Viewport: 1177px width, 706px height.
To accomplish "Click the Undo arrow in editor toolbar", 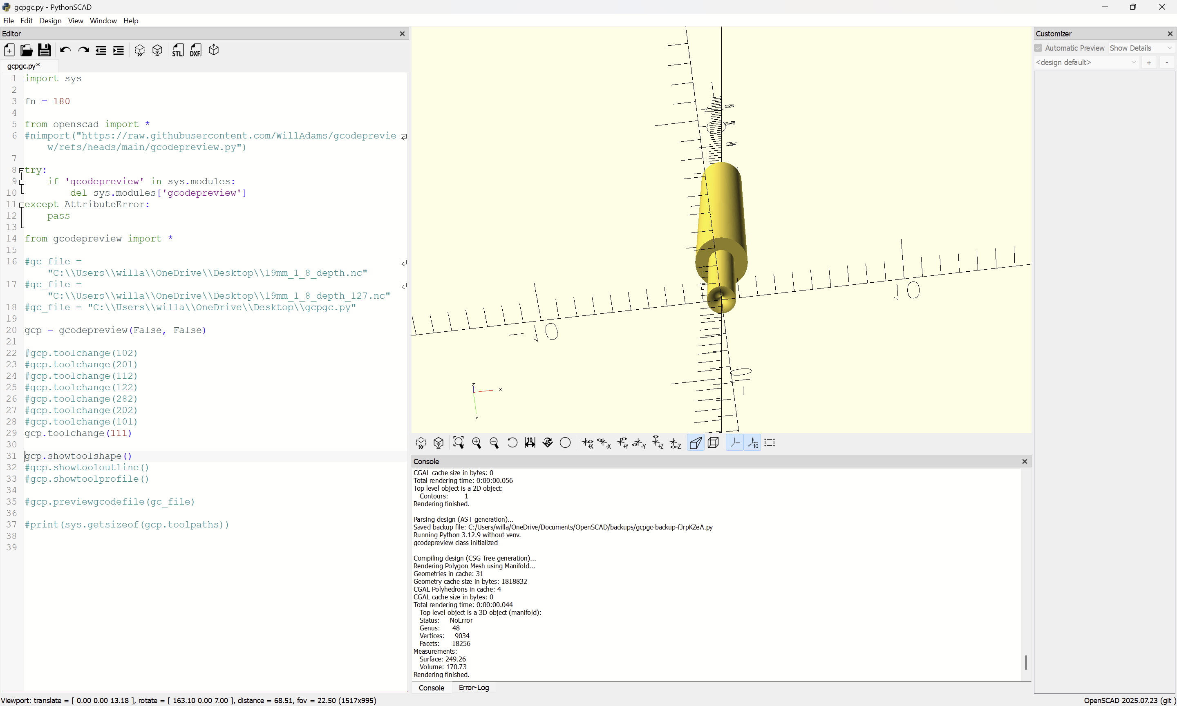I will (x=65, y=50).
